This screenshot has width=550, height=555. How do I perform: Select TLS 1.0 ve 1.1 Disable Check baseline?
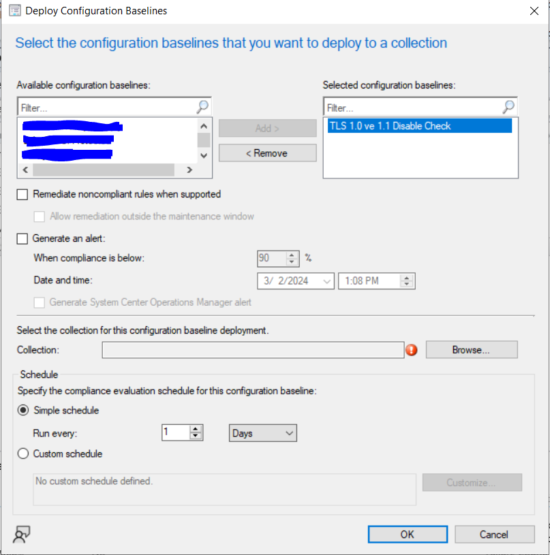pyautogui.click(x=390, y=126)
